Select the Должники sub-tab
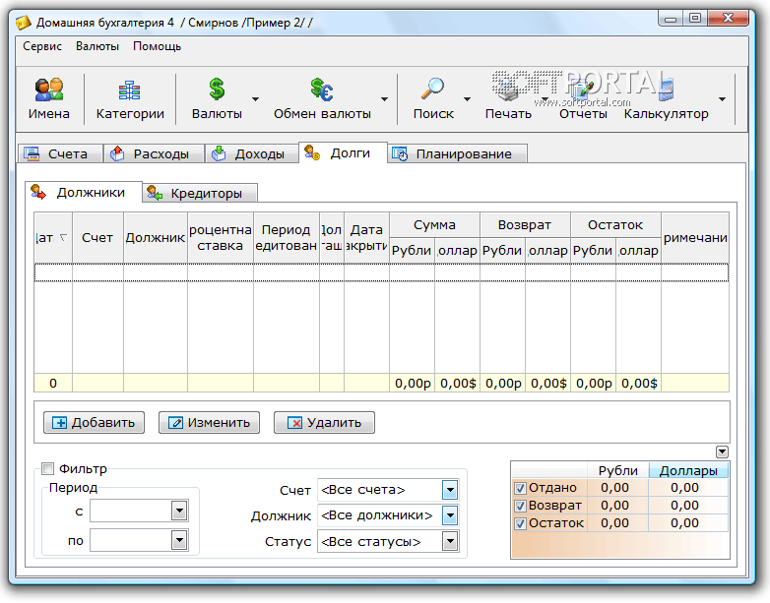This screenshot has width=770, height=603. [x=84, y=193]
